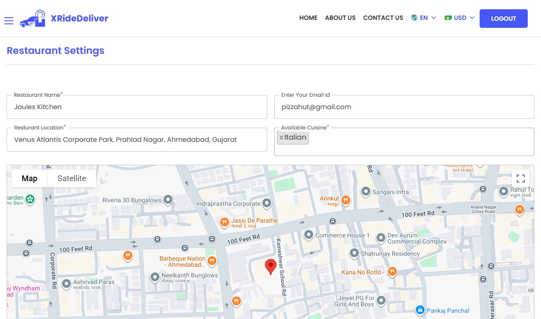Click the Barbeque Nation restaurant marker
The height and width of the screenshot is (319, 541).
click(212, 261)
